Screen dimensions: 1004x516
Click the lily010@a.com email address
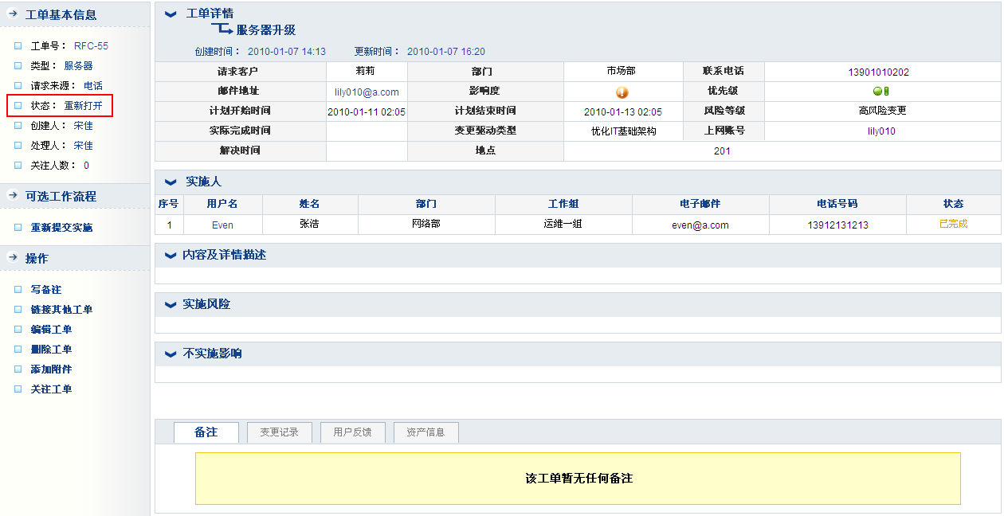[x=367, y=92]
